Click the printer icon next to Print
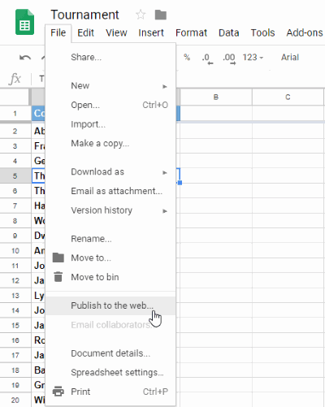Viewport: 325px width, 407px height. pyautogui.click(x=58, y=392)
